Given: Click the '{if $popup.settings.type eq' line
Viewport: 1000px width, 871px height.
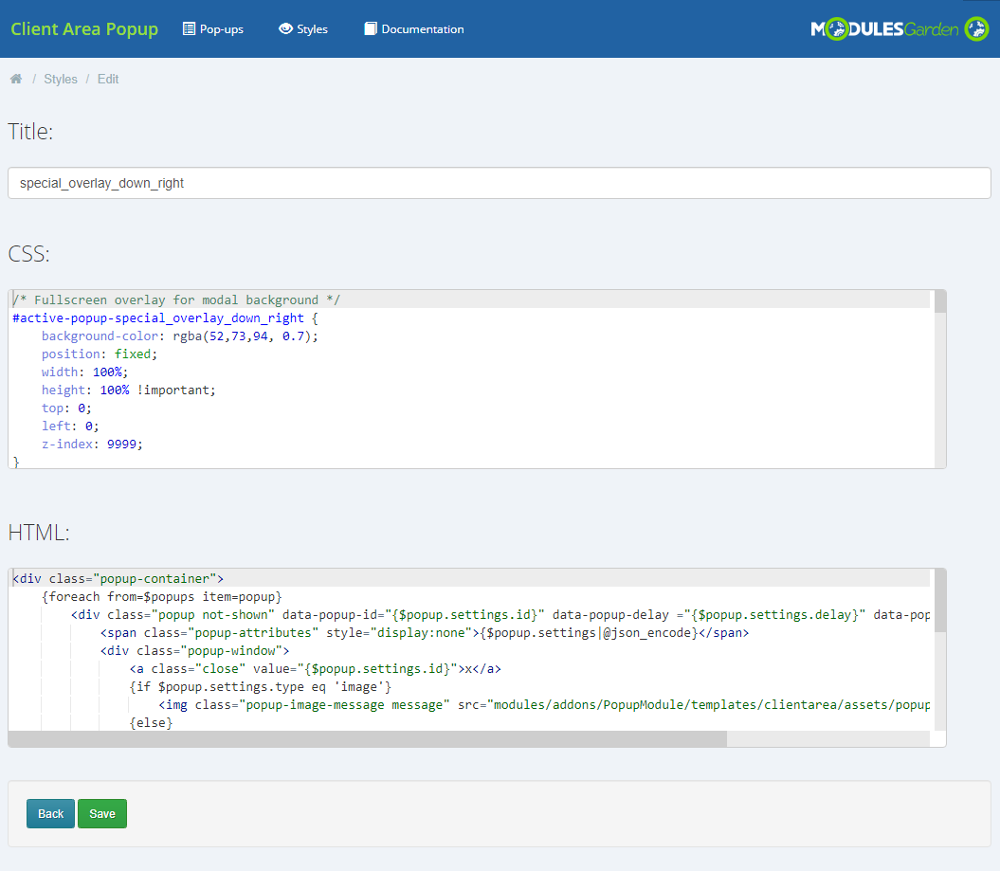Looking at the screenshot, I should (x=261, y=687).
